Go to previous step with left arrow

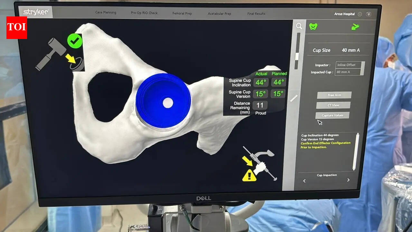pos(304,181)
